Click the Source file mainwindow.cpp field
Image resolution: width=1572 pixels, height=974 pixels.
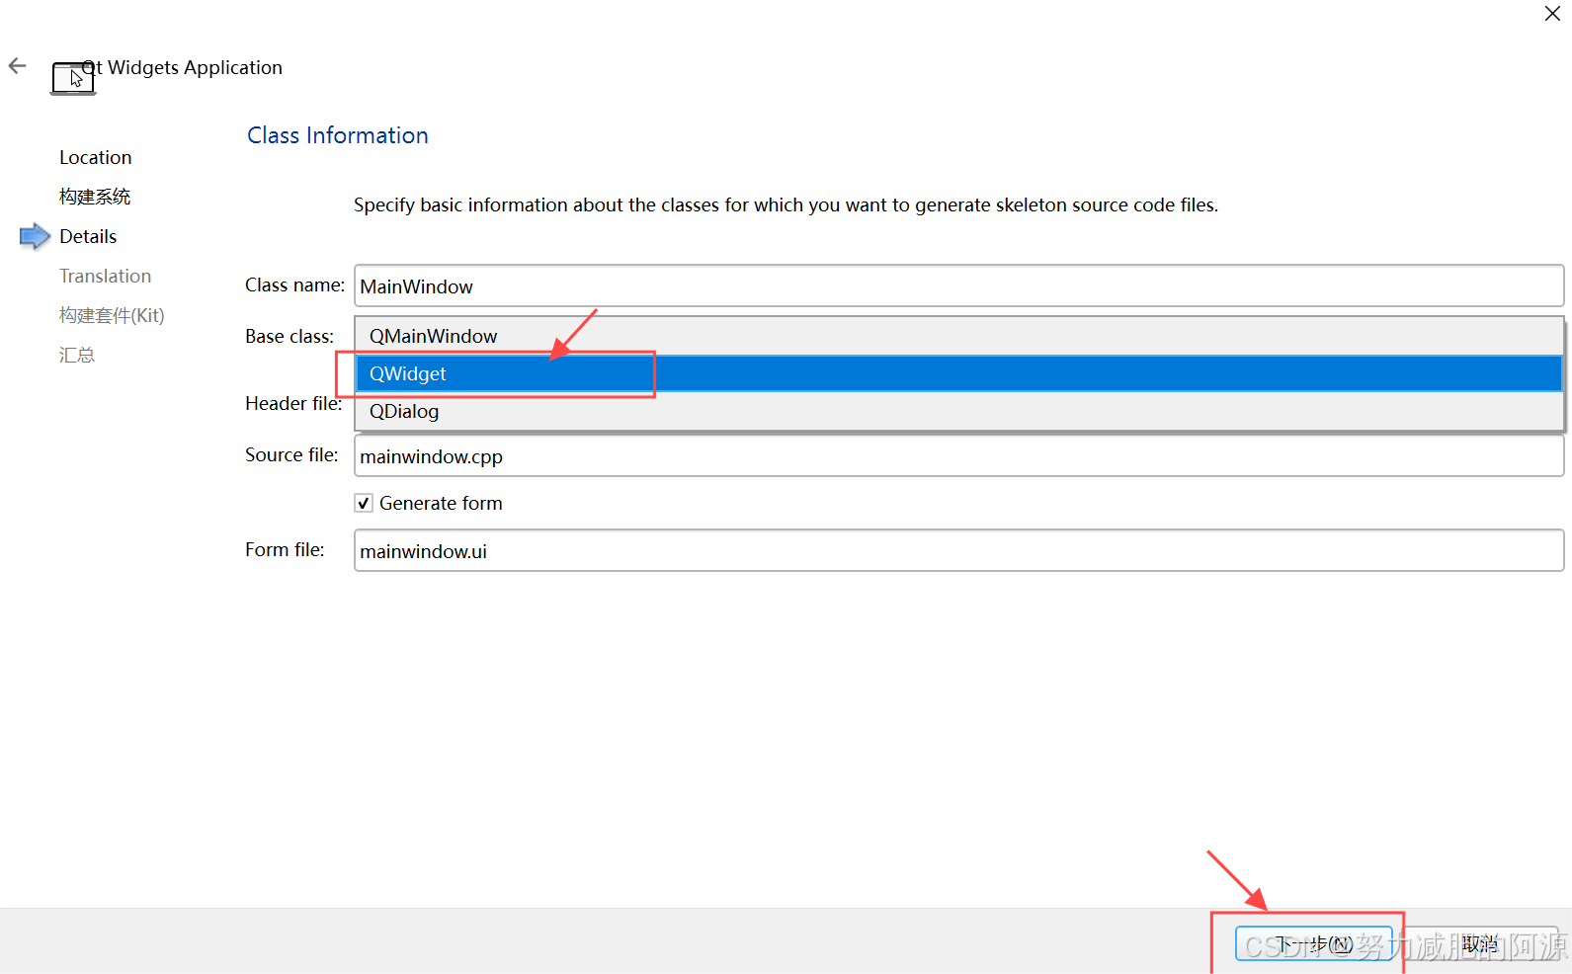point(958,455)
